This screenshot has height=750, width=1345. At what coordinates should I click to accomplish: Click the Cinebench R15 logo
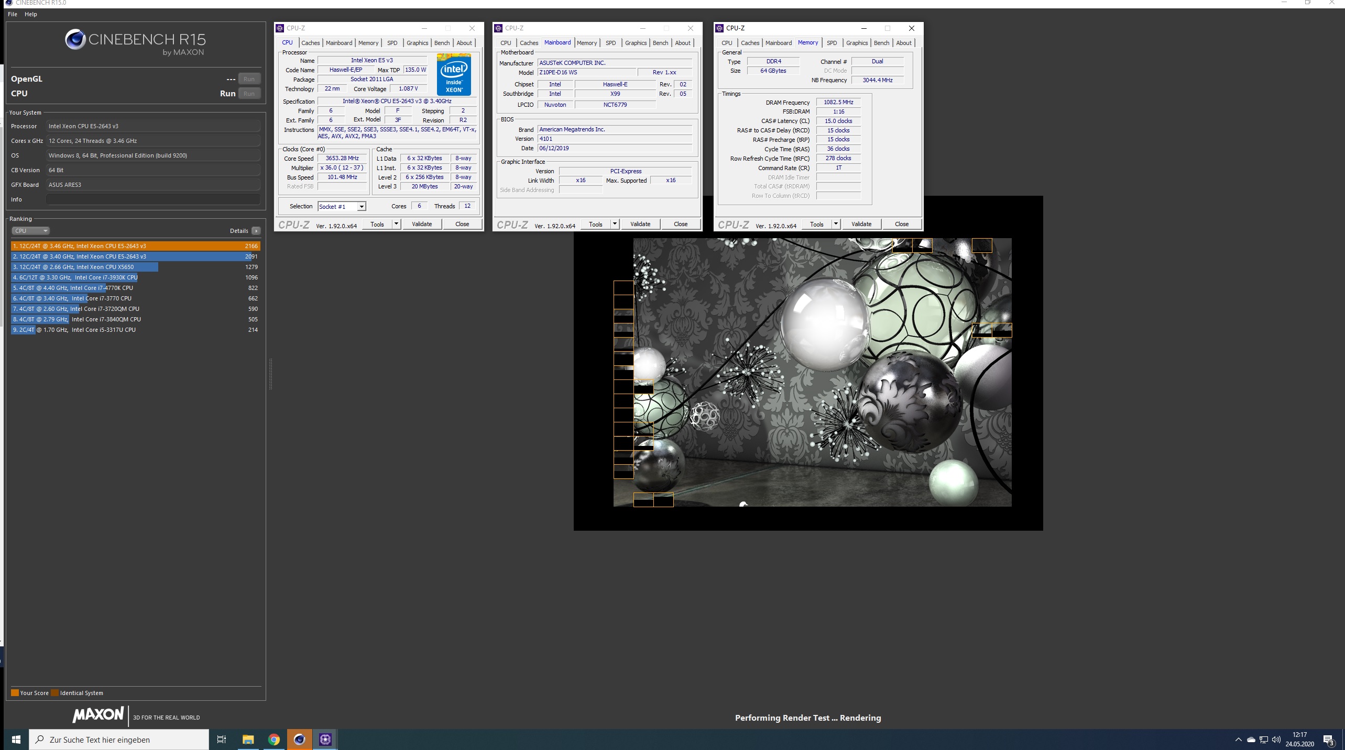135,42
